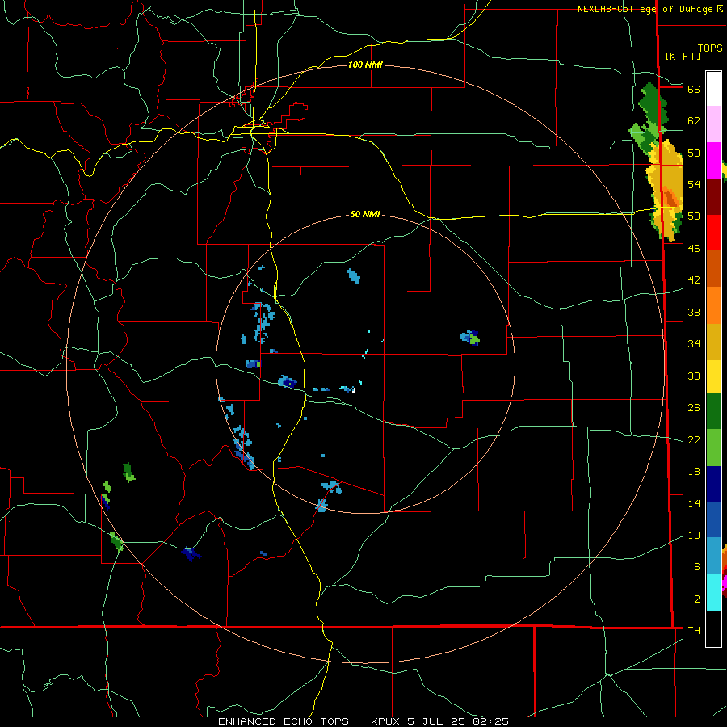Screen dimensions: 727x727
Task: Click the 54 legend value
Action: [694, 184]
